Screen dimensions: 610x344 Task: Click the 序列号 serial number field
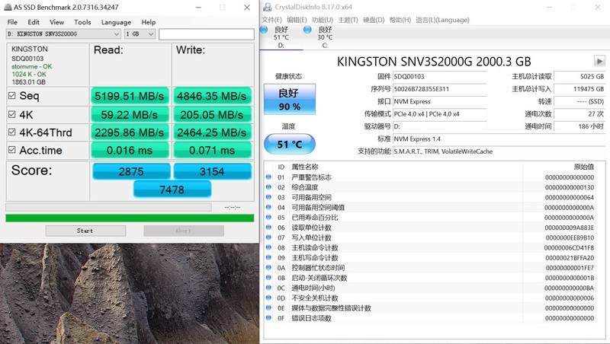click(x=440, y=89)
